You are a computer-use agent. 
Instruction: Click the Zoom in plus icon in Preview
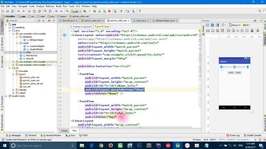pyautogui.click(x=242, y=31)
